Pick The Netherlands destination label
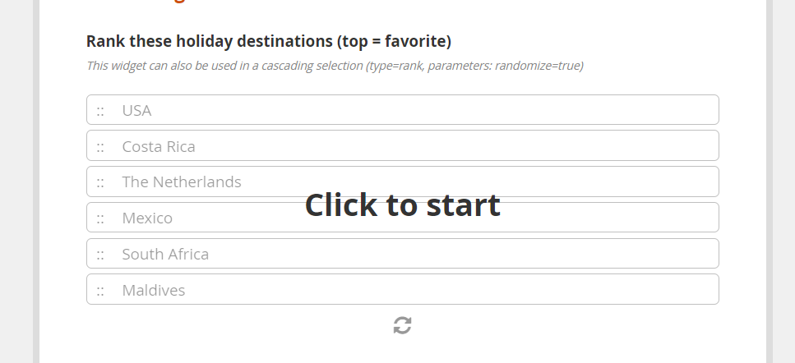Screen dimensions: 795x363 pos(182,182)
